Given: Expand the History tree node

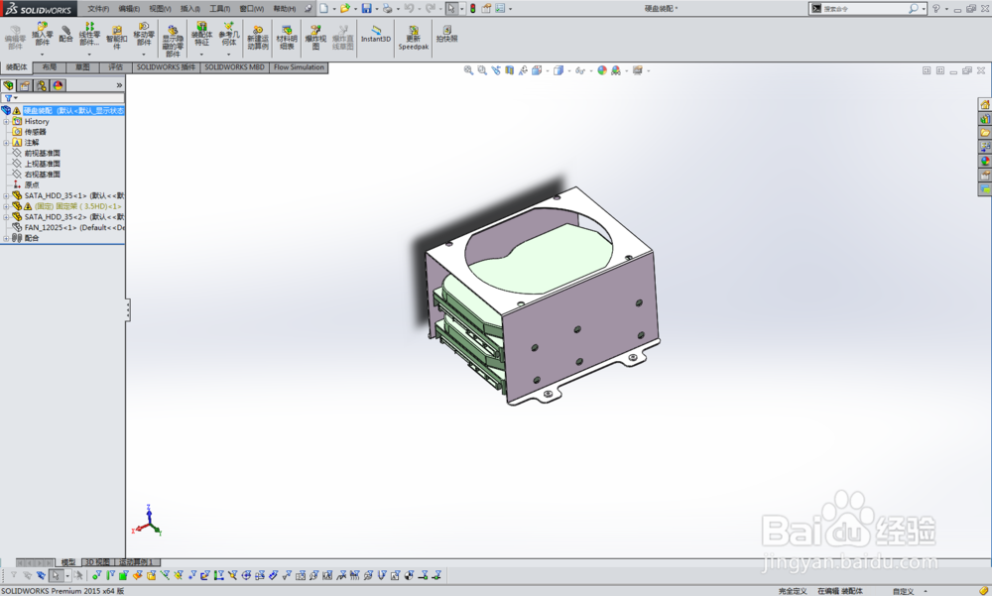Looking at the screenshot, I should pos(6,121).
